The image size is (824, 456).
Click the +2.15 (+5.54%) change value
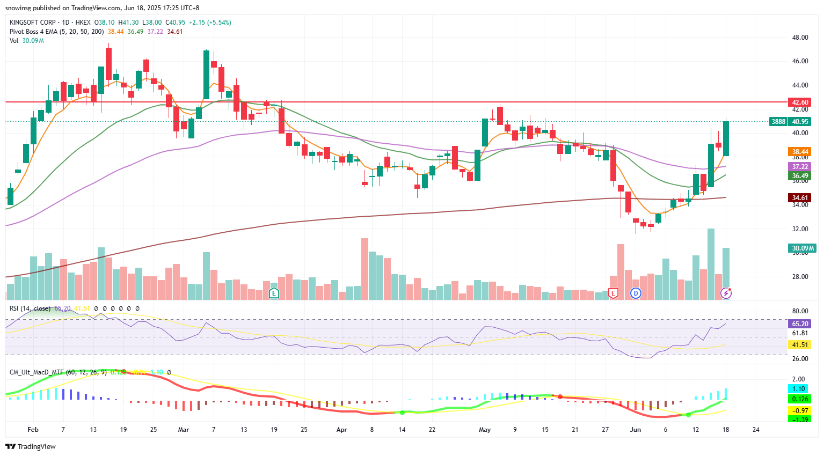(x=210, y=23)
